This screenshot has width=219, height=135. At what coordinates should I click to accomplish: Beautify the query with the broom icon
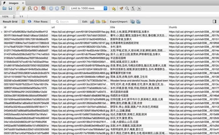(121, 8)
